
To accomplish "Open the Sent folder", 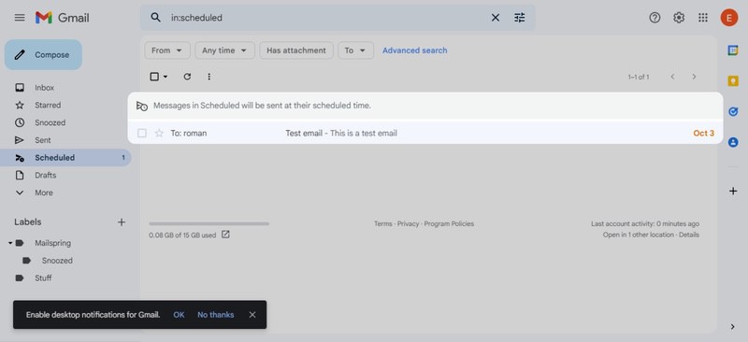I will pos(42,140).
